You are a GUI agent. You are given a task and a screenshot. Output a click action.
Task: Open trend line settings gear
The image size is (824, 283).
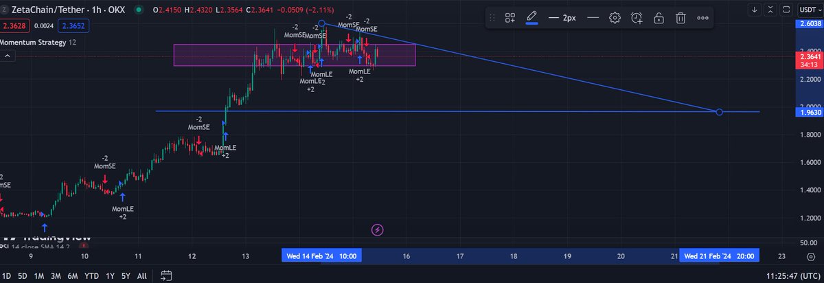[615, 18]
